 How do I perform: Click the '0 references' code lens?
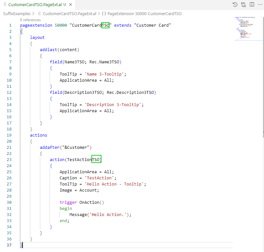tap(30, 20)
